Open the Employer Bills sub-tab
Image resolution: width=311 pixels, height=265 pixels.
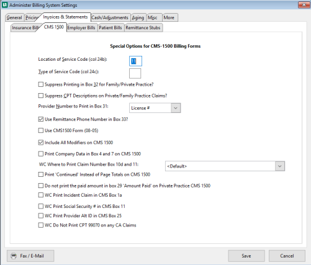[x=81, y=28]
